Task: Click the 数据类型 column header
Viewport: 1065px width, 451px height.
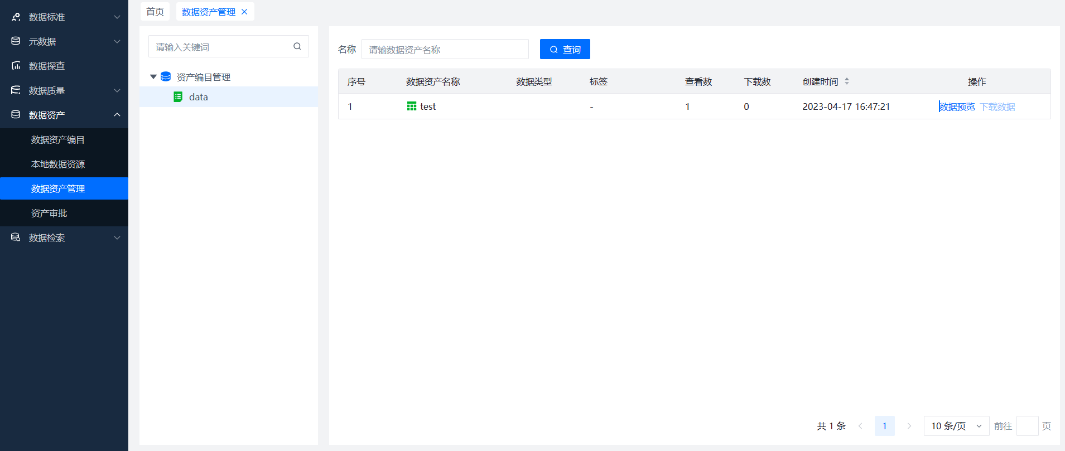Action: click(x=534, y=81)
